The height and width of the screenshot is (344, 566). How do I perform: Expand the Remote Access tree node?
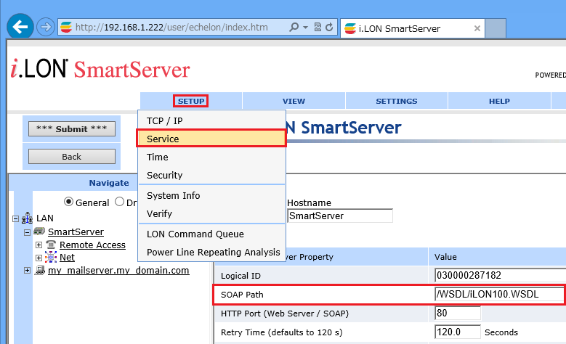(39, 245)
